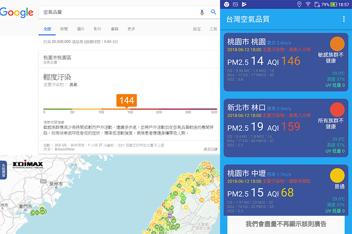The image size is (352, 234).
Task: Click the AQI 159 value
Action: click(290, 127)
